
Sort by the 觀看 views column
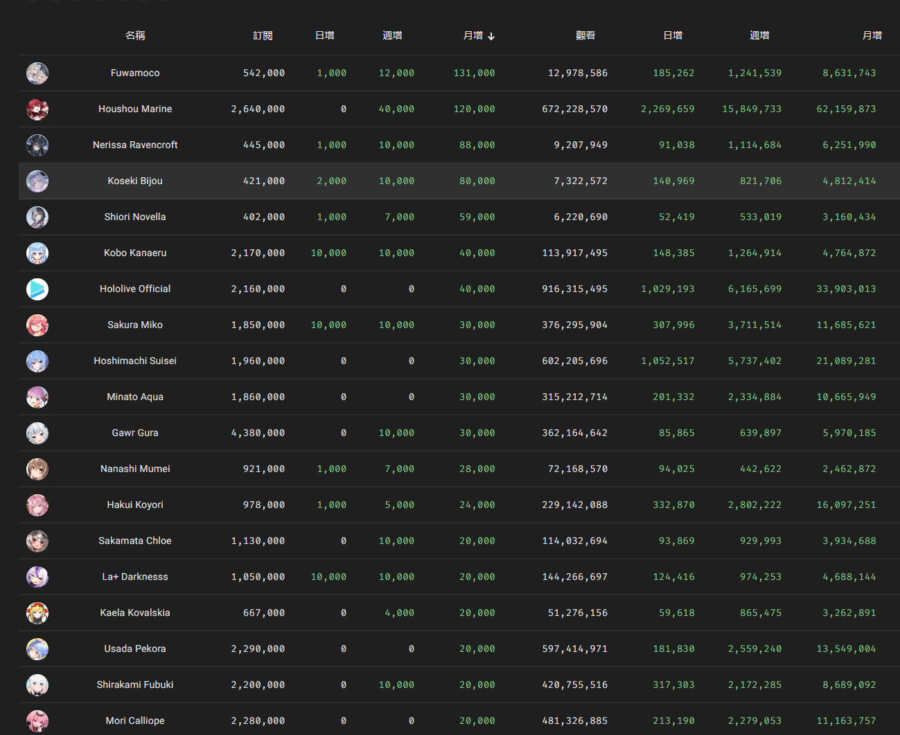(585, 35)
